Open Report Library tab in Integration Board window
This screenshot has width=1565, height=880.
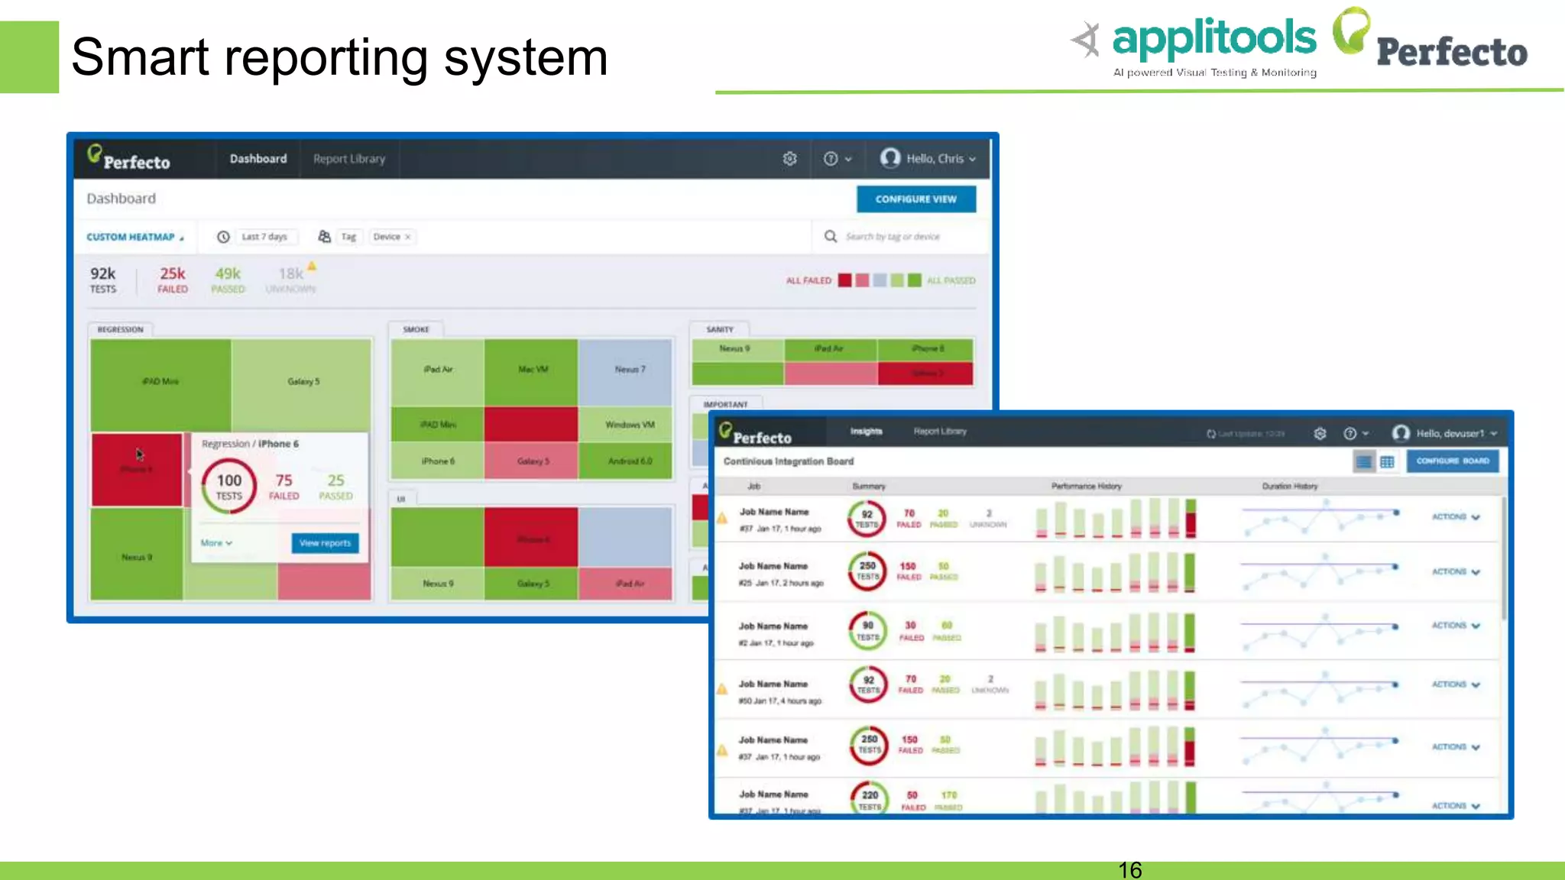click(940, 432)
